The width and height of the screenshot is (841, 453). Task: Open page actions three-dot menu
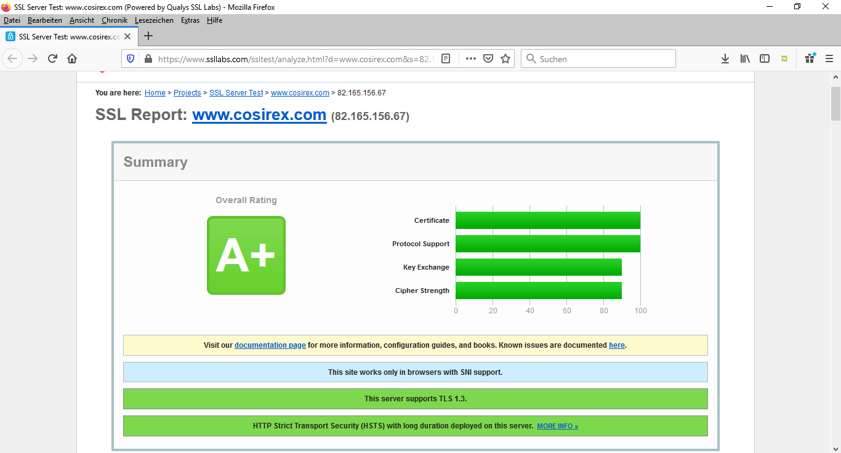(x=471, y=59)
